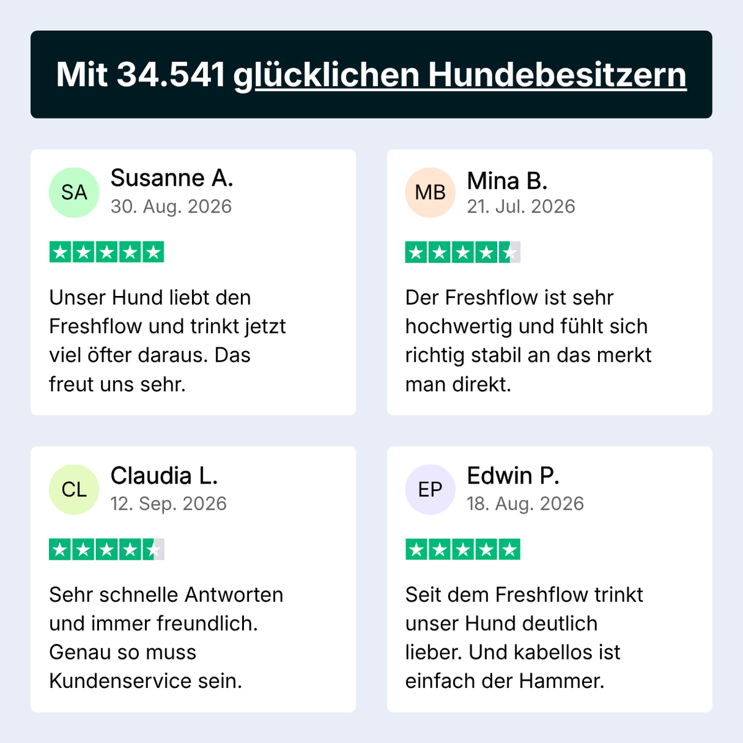Click Edwin P.'s five-star rating
The height and width of the screenshot is (743, 743).
click(x=463, y=549)
